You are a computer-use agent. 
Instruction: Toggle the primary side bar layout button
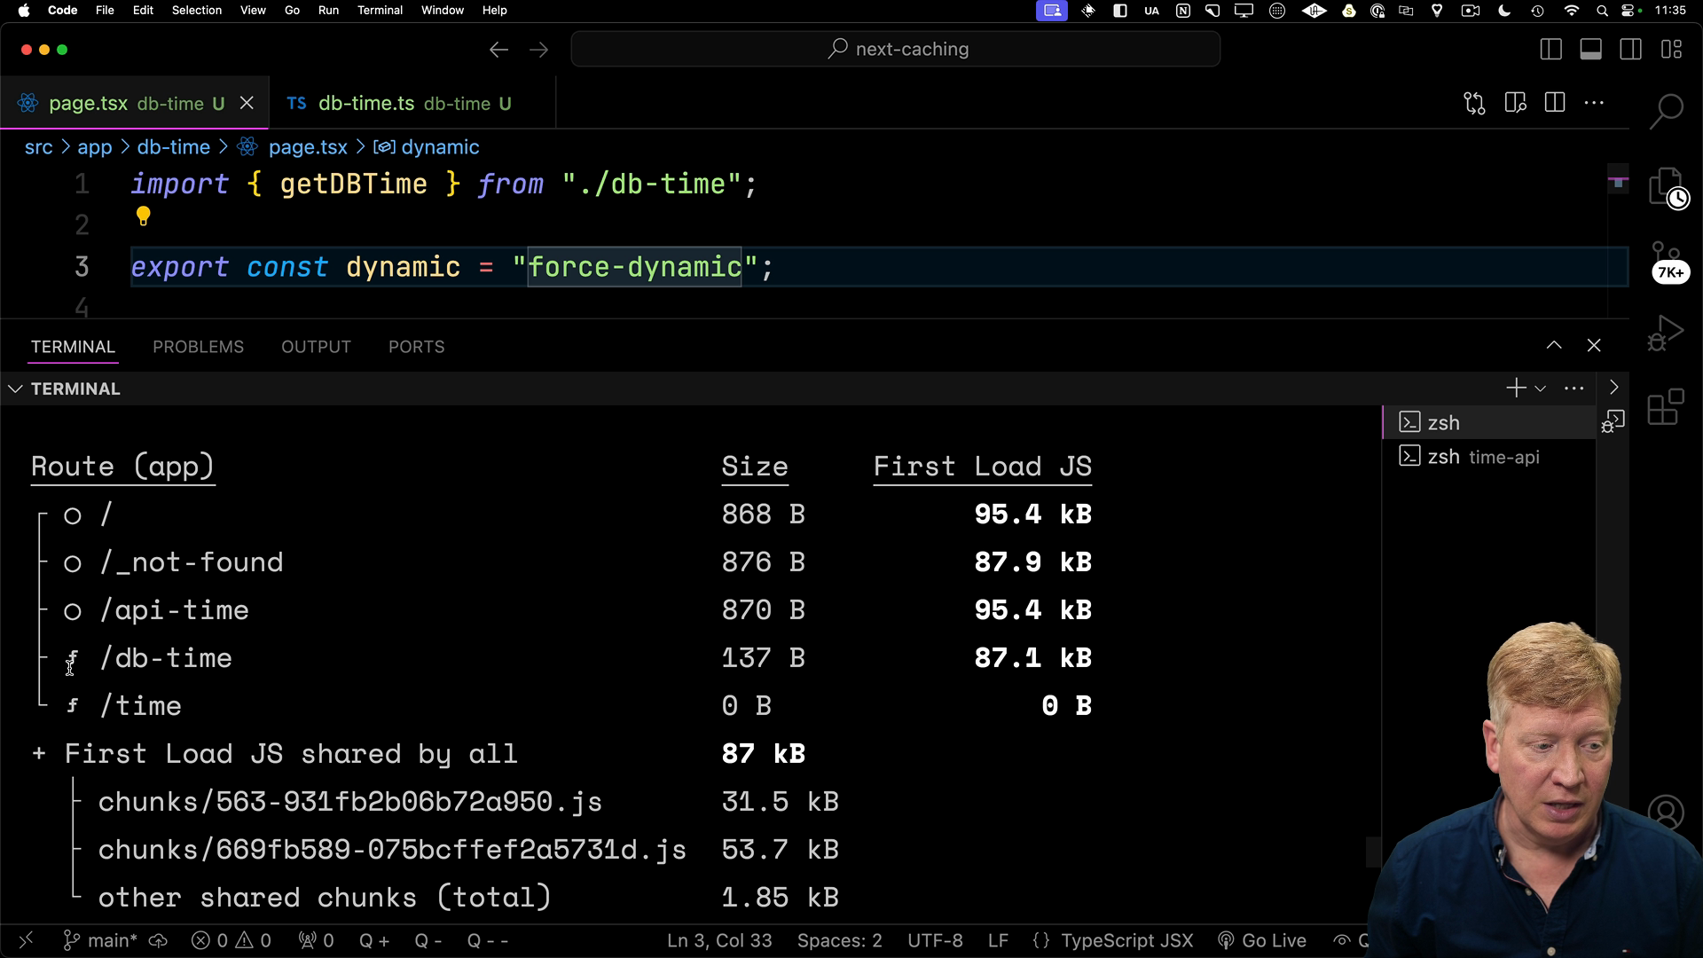tap(1551, 50)
